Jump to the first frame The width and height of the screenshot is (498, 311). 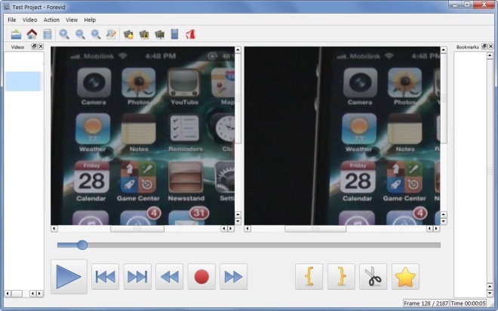105,276
